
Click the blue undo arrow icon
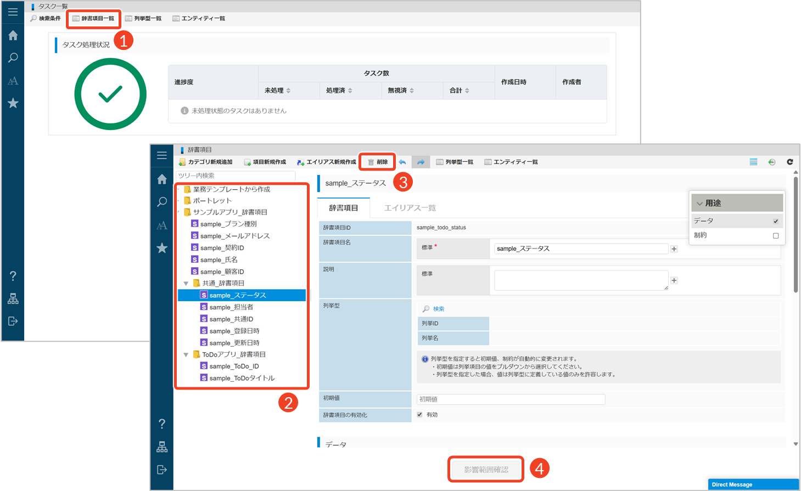click(402, 162)
